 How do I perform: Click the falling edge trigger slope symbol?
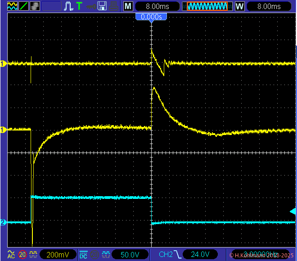coord(178,255)
